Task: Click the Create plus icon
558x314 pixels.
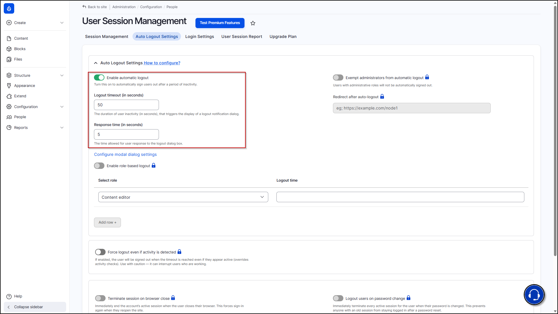Action: [9, 23]
